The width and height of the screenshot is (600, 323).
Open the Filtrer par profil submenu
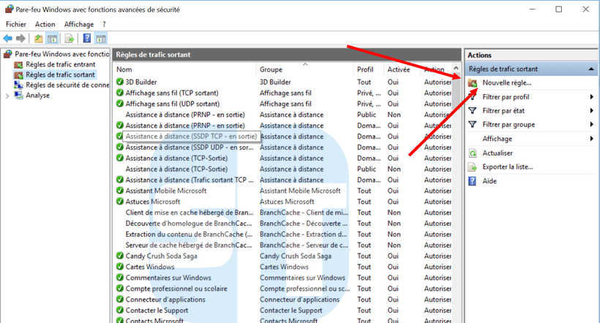(591, 97)
